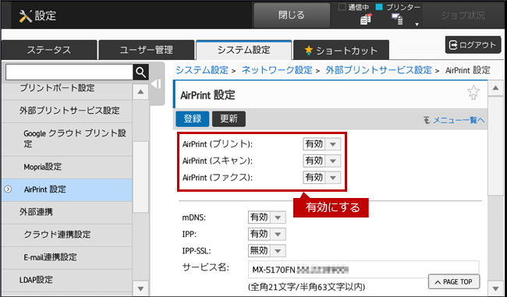This screenshot has width=507, height=297.
Task: Open the IPP-SSL dropdown
Action: [x=267, y=251]
